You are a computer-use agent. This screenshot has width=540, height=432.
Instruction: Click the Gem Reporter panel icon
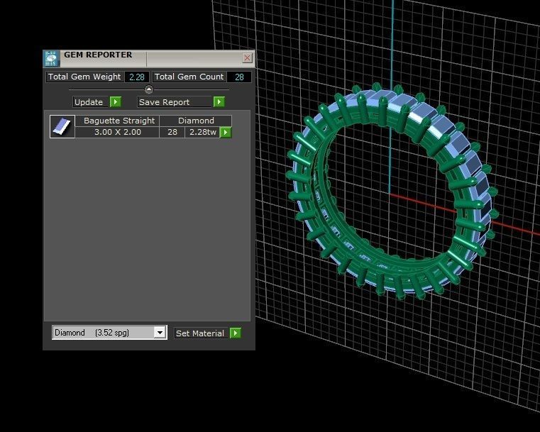pyautogui.click(x=51, y=58)
